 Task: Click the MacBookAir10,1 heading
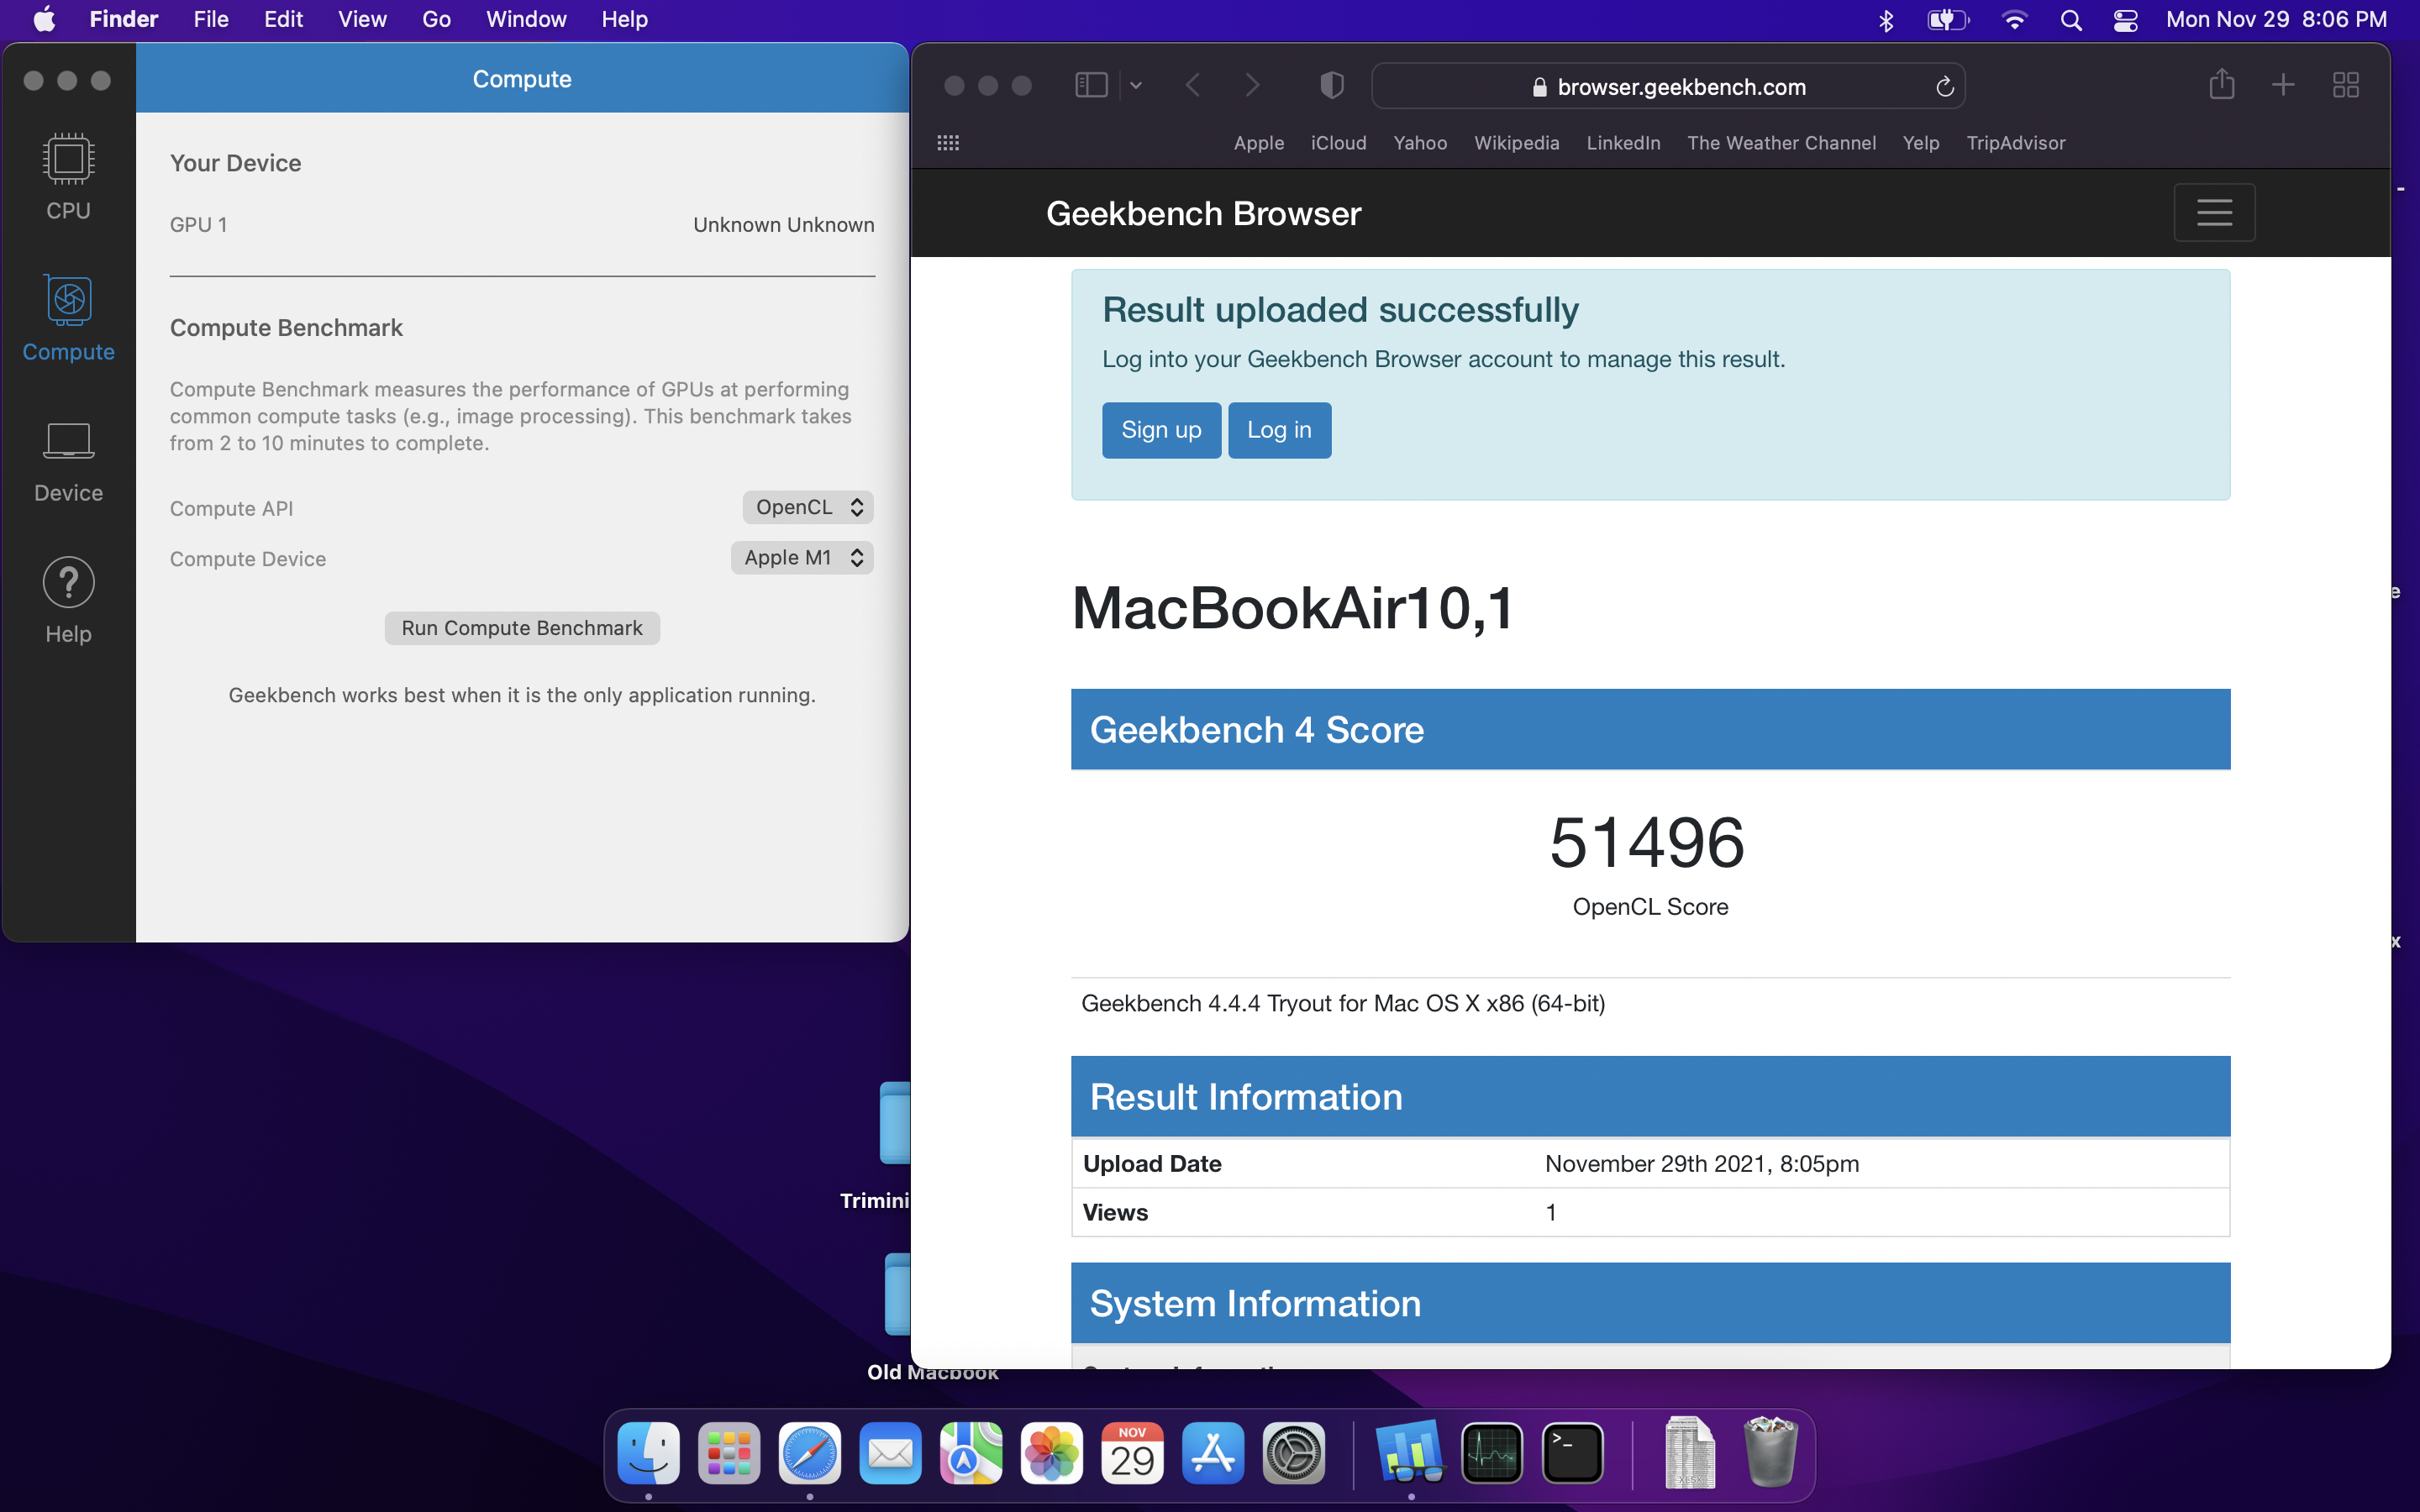1293,607
